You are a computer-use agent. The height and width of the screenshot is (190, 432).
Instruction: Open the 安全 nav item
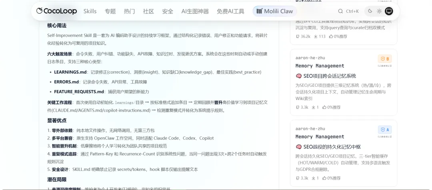tap(168, 11)
